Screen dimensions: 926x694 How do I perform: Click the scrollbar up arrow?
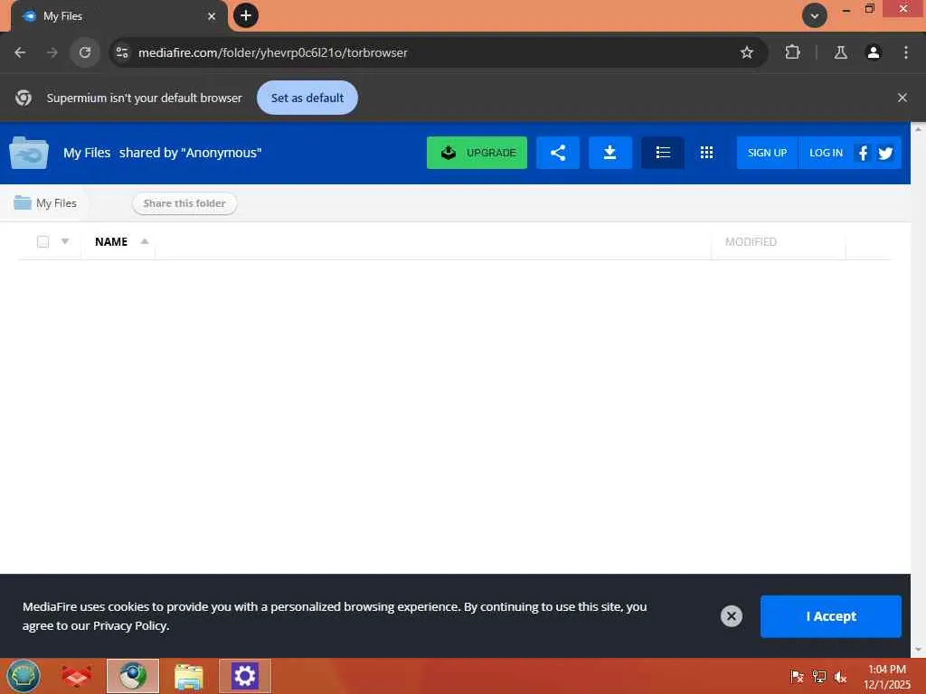pos(919,129)
